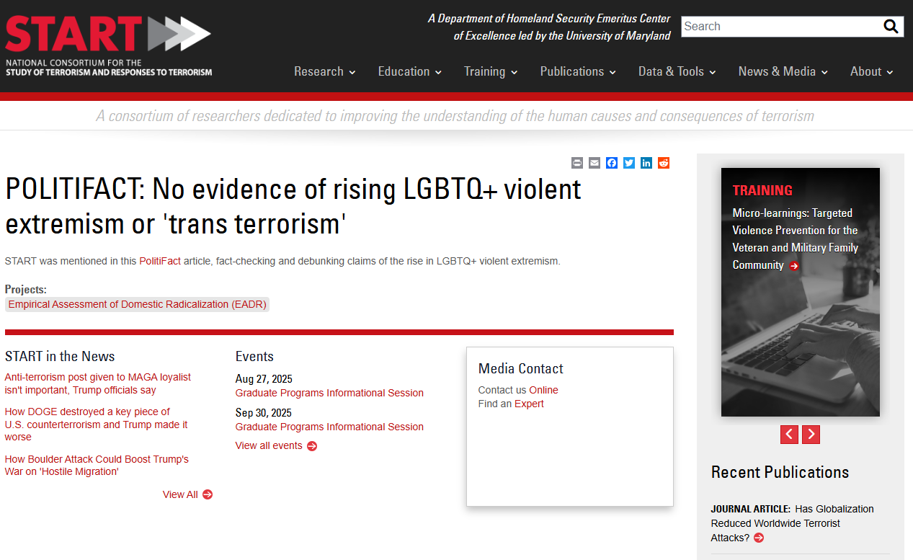Open Micro-learnings Targeted Violence Prevention training
The image size is (913, 560).
(796, 239)
